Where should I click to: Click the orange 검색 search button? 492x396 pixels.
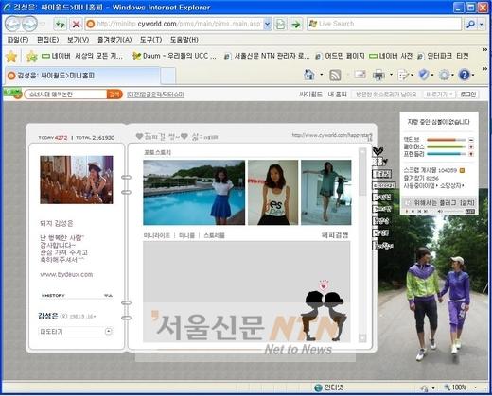pyautogui.click(x=114, y=95)
